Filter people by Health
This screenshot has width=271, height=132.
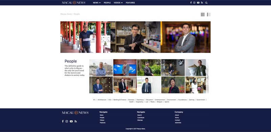tap(131, 102)
